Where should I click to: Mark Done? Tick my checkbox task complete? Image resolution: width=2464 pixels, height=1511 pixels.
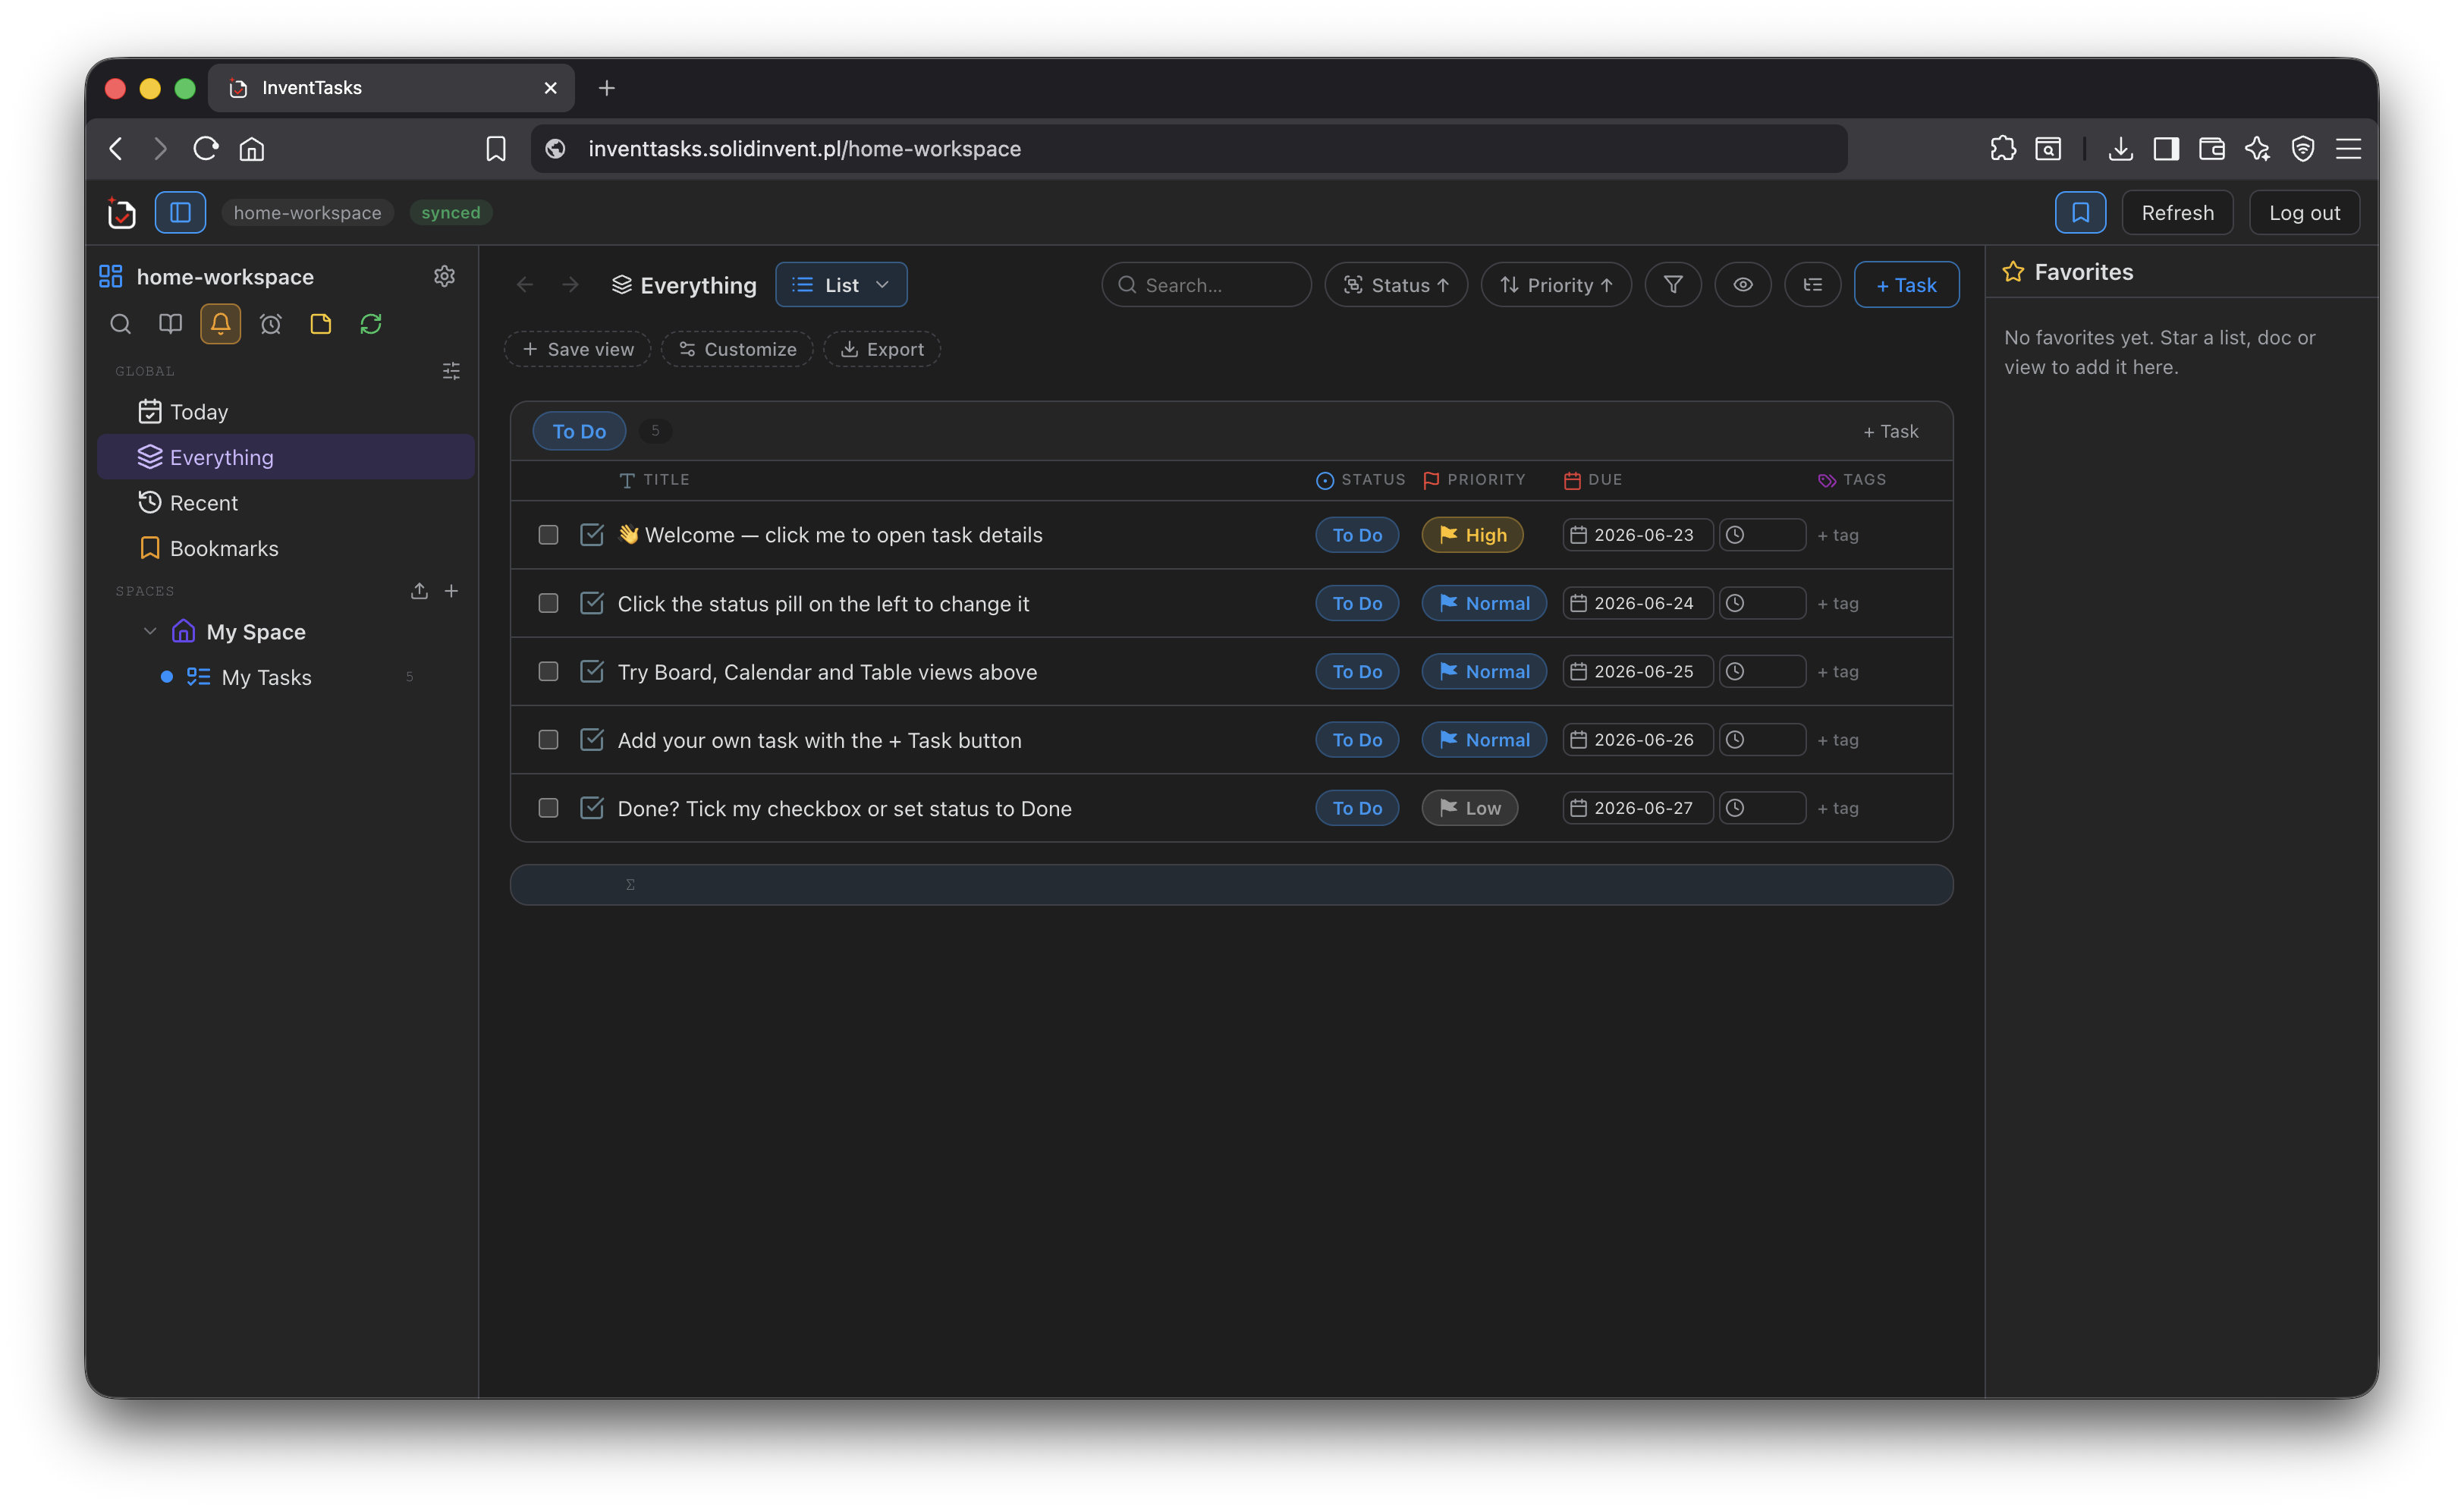[x=592, y=808]
